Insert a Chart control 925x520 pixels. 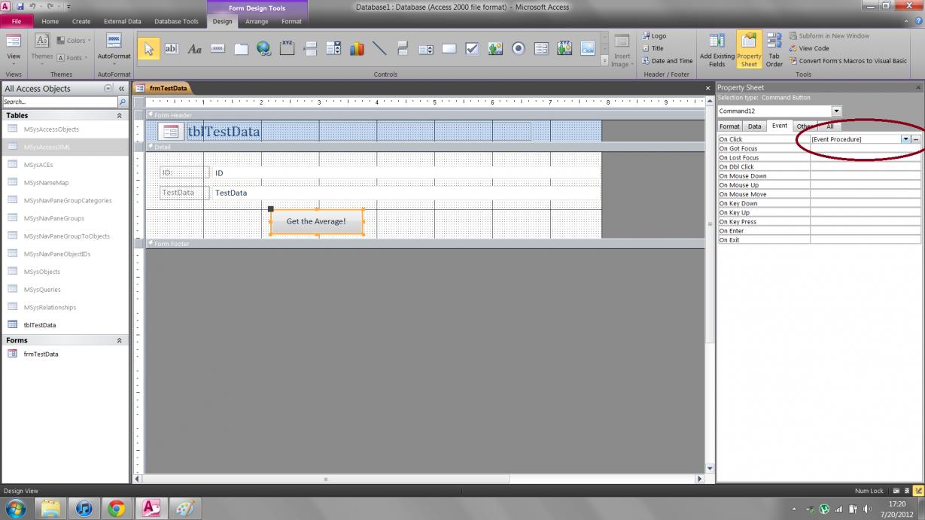click(x=356, y=49)
